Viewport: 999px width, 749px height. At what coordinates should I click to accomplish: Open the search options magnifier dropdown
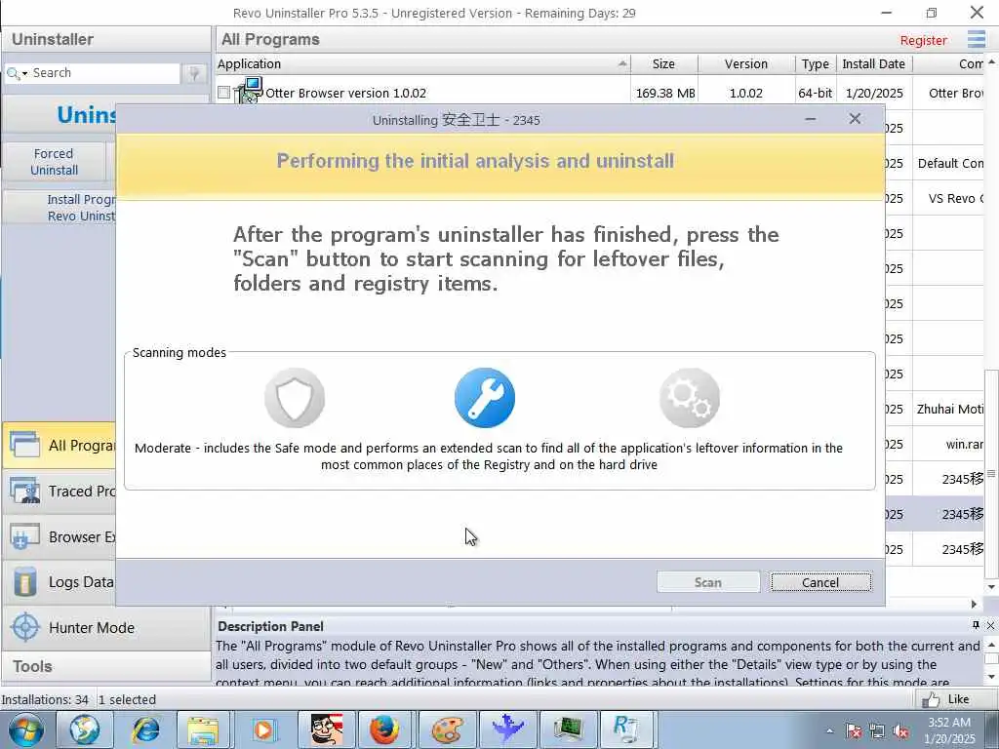(x=17, y=73)
